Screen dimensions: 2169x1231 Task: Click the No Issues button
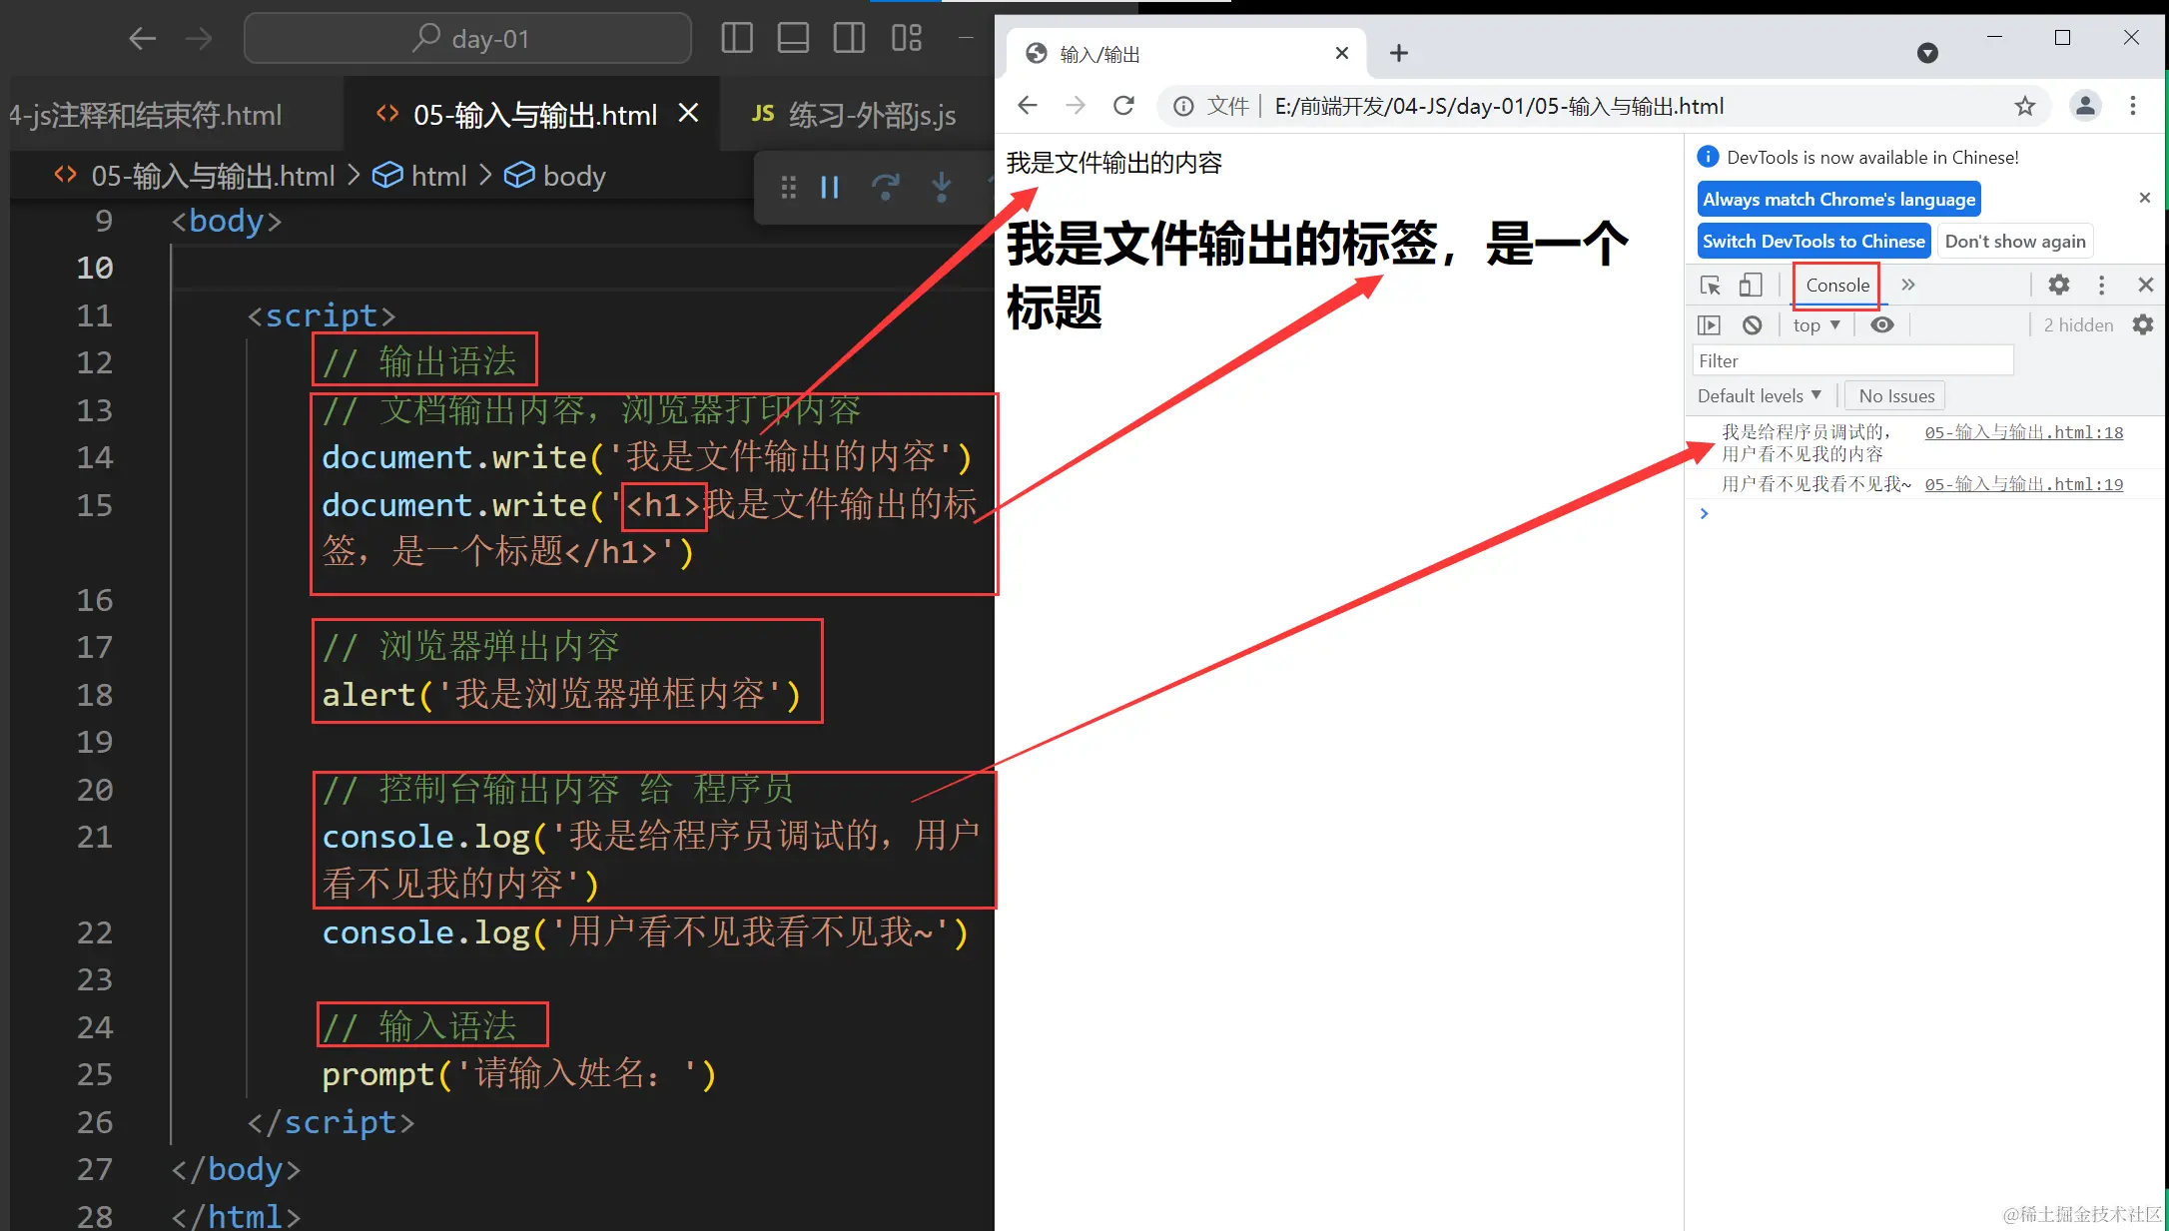(1896, 396)
